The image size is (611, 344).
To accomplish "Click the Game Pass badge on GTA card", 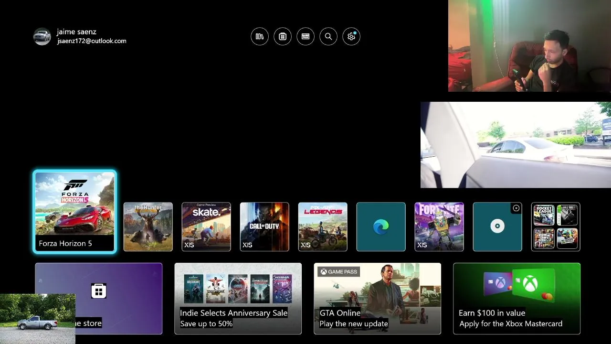I will [x=339, y=272].
